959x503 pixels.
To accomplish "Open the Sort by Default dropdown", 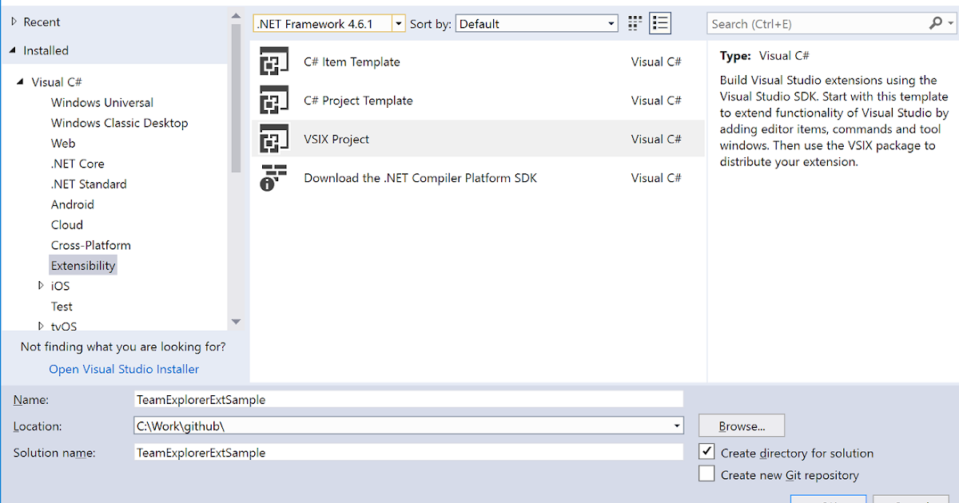I will (611, 22).
